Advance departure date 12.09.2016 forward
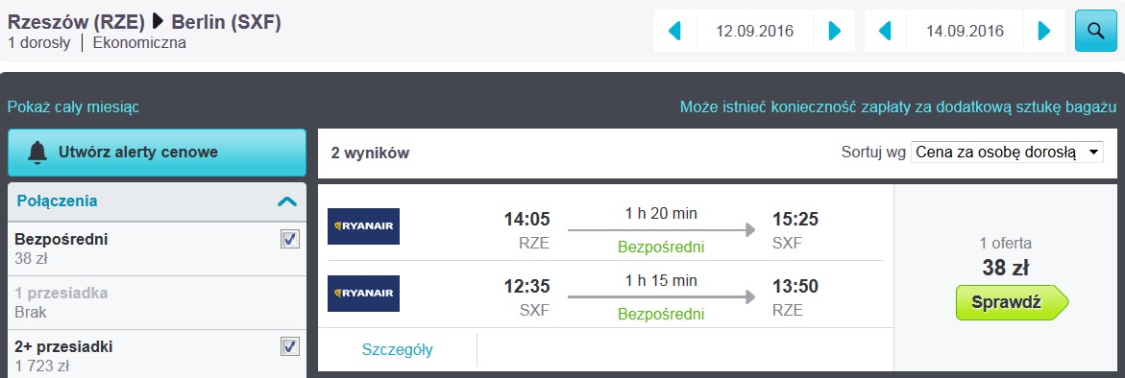 835,31
